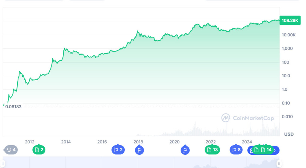Screen dimensions: 306x168
Task: Click the 2020 year label on axis
Action: [174, 142]
